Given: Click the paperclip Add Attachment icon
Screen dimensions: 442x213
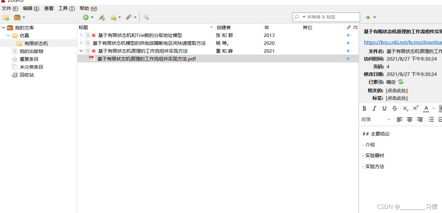Looking at the screenshot, I should coord(129,18).
